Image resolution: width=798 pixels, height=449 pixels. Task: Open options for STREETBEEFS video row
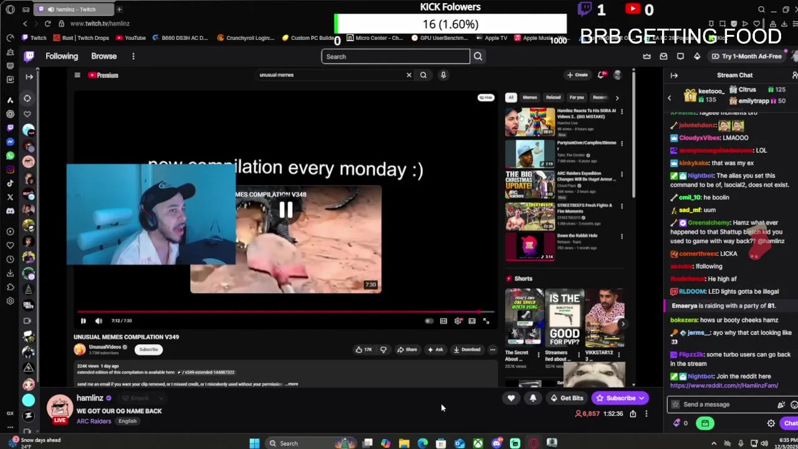pos(622,206)
